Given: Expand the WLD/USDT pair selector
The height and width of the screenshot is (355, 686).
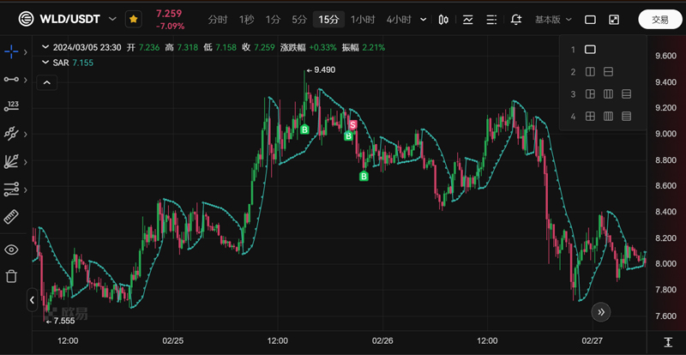Looking at the screenshot, I should pyautogui.click(x=112, y=19).
